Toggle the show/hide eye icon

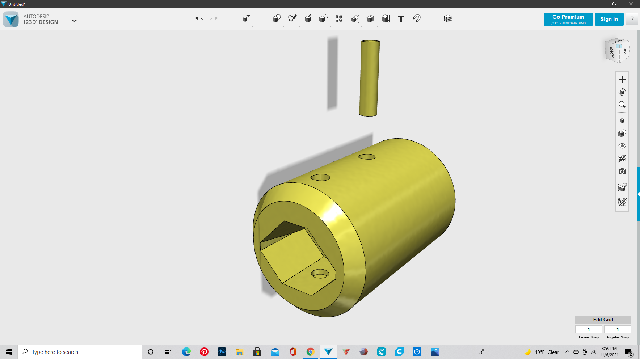[622, 146]
